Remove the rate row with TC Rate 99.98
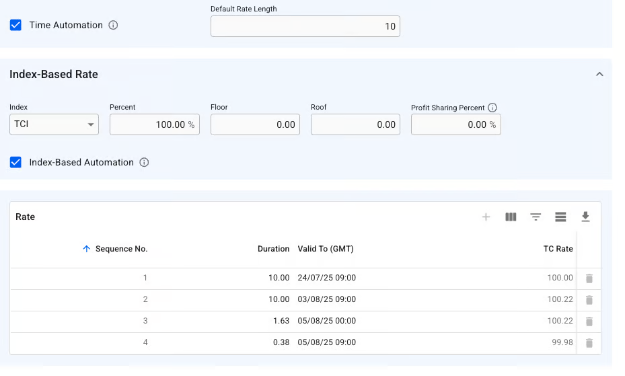Screen dimensions: 625x376 (x=589, y=343)
